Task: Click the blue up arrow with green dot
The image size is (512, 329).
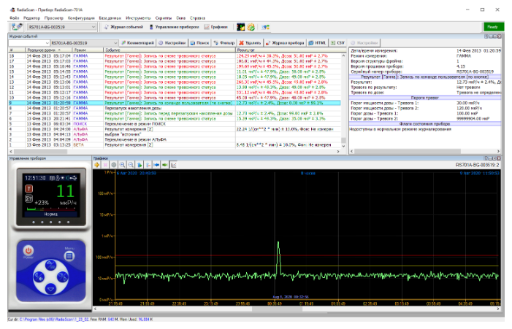Action: tap(140, 165)
